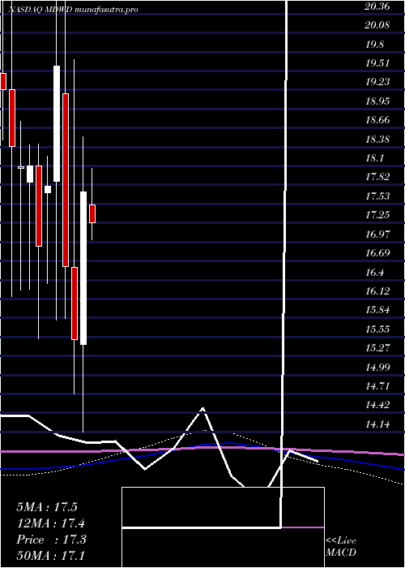Click the 14.42 price axis label

coord(377,405)
